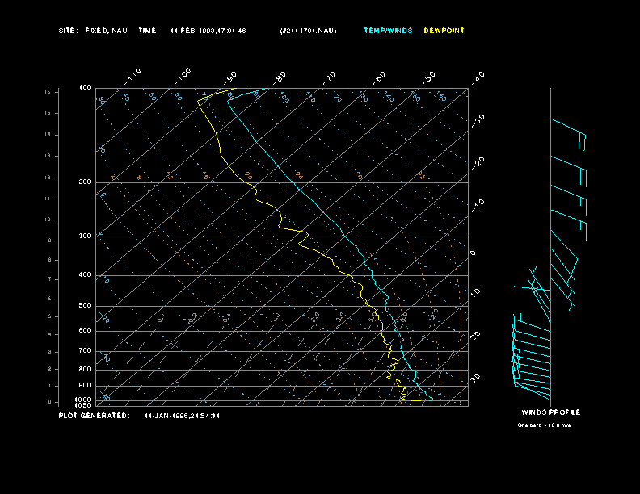Click the 500 pressure level label

coord(85,306)
